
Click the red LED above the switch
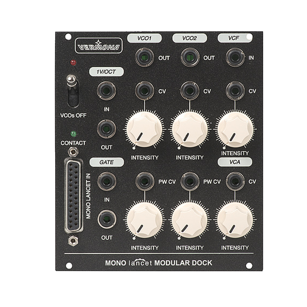pos(73,63)
